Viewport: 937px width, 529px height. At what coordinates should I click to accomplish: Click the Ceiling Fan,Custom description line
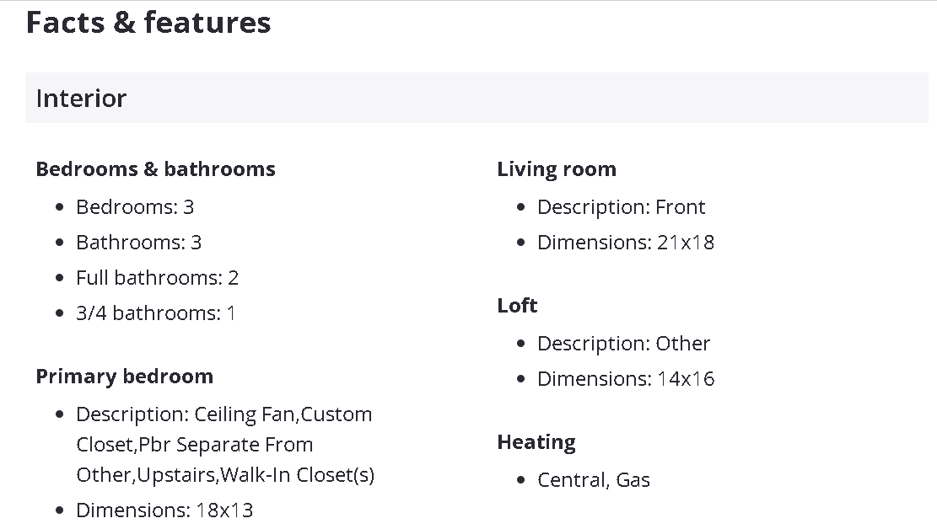click(x=223, y=414)
